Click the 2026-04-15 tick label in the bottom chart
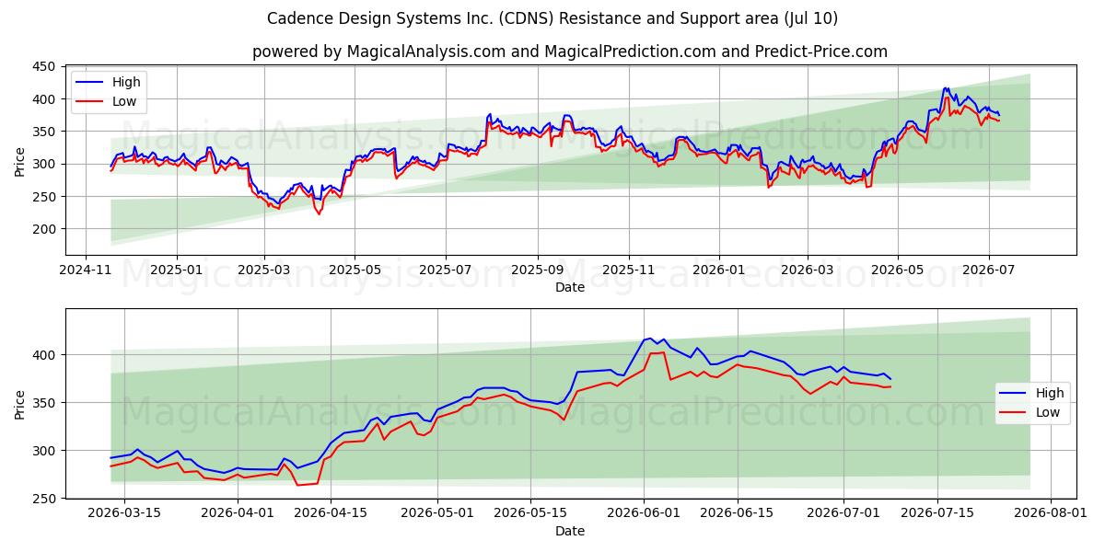Viewport: 1105px width, 552px height. (331, 512)
